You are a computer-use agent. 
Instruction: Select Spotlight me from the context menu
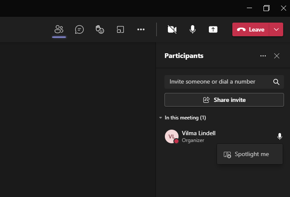point(250,154)
